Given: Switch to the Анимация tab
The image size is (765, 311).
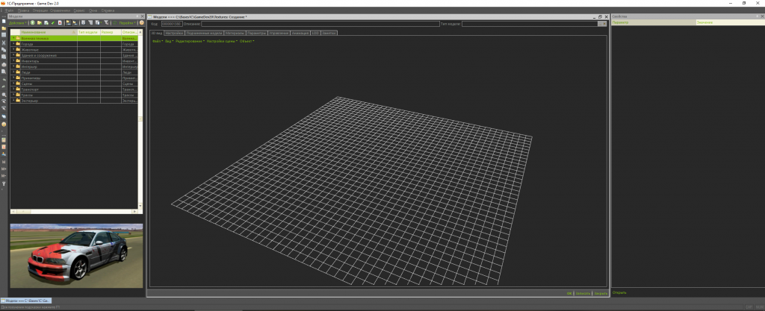Looking at the screenshot, I should 300,33.
